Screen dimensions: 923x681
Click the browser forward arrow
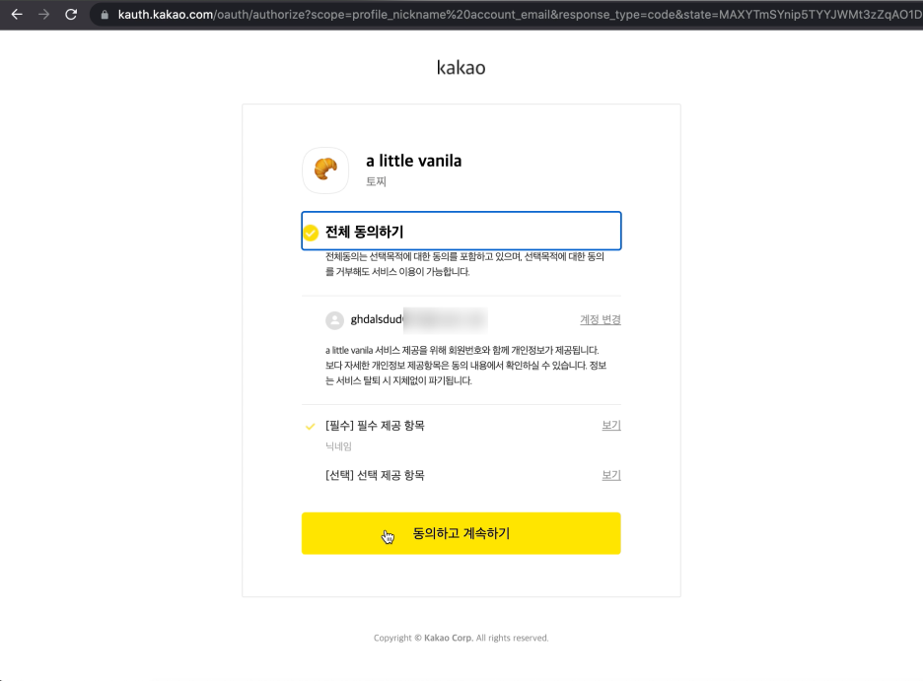[44, 14]
